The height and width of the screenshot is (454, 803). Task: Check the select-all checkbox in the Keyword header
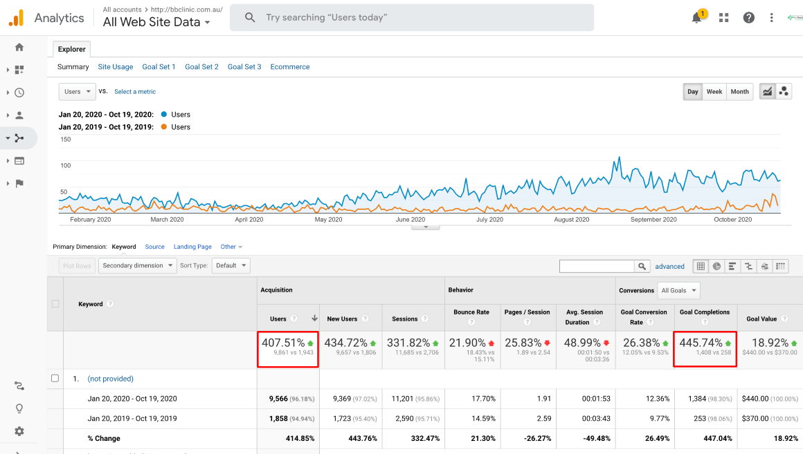(x=56, y=304)
